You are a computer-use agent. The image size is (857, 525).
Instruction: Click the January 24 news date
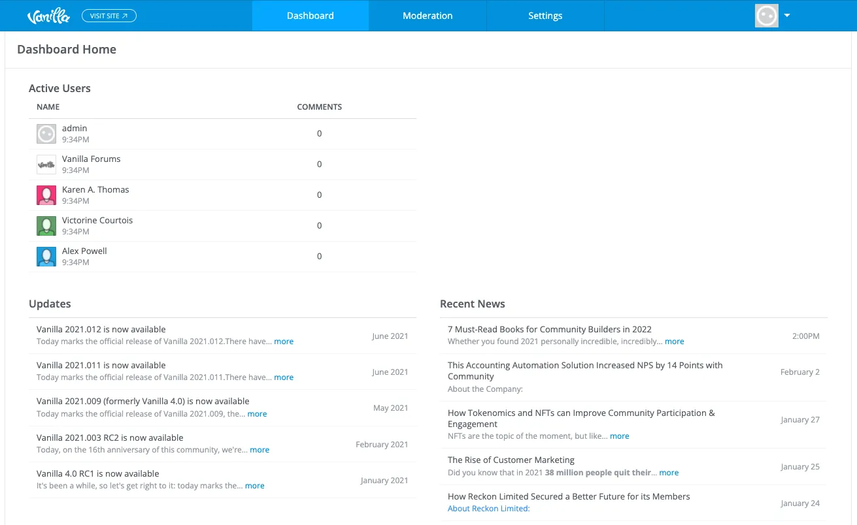pyautogui.click(x=800, y=503)
